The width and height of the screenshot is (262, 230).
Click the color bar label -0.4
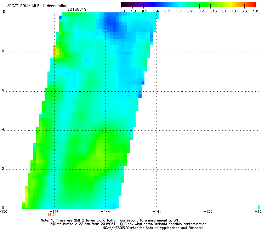(155, 11)
